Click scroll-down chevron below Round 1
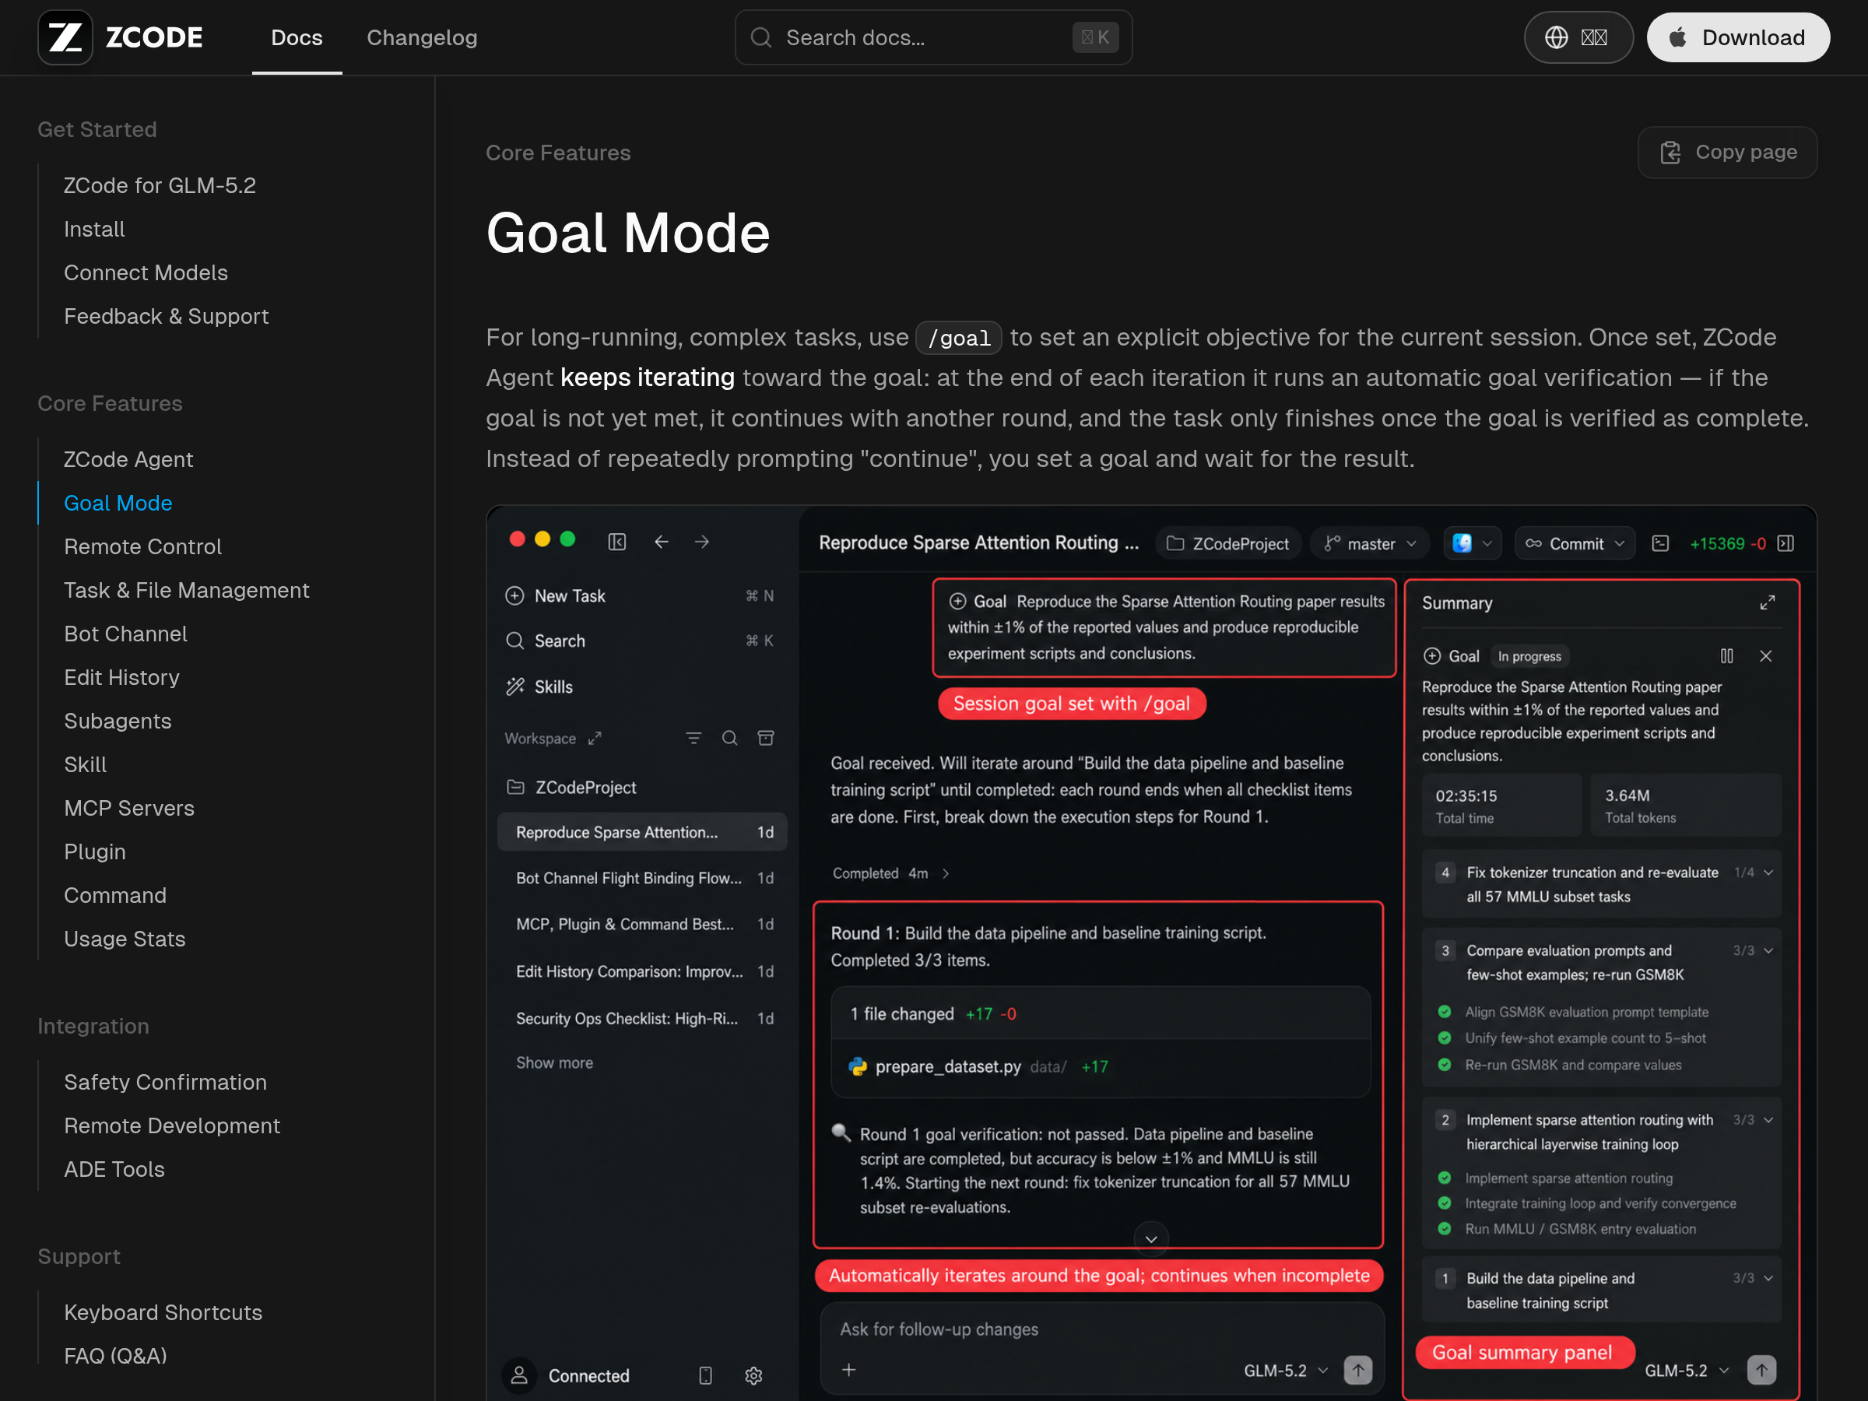The image size is (1868, 1401). 1151,1239
